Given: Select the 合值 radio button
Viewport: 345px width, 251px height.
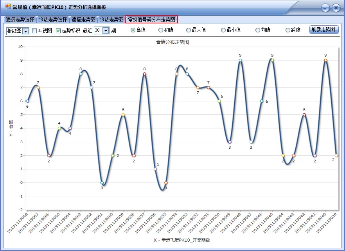Looking at the screenshot, I should tap(133, 30).
